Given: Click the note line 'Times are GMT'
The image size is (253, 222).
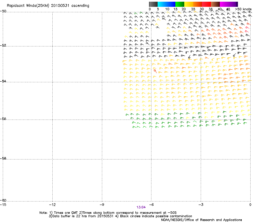Looking at the screenshot, I should (66, 213).
